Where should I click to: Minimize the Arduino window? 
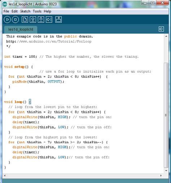point(145,3)
